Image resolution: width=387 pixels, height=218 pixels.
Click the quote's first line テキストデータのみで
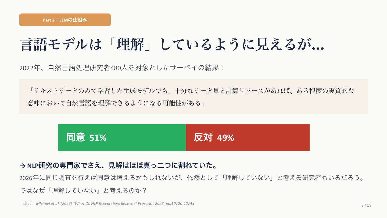tap(191, 91)
